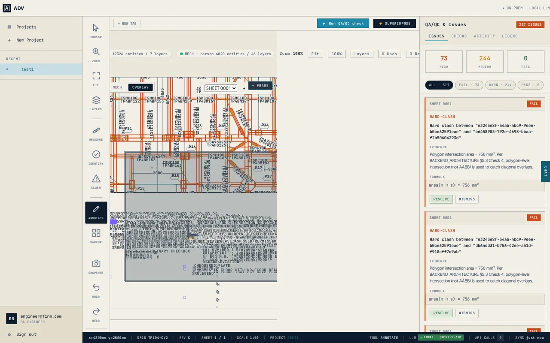
Task: Click the Fit button in zoom bar
Action: [315, 54]
